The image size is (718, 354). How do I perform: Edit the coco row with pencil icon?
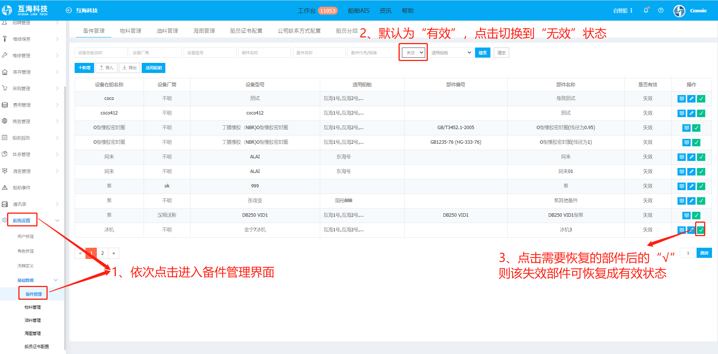[691, 99]
